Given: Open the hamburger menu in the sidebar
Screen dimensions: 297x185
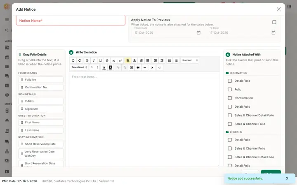Looking at the screenshot, I should coord(7,20).
